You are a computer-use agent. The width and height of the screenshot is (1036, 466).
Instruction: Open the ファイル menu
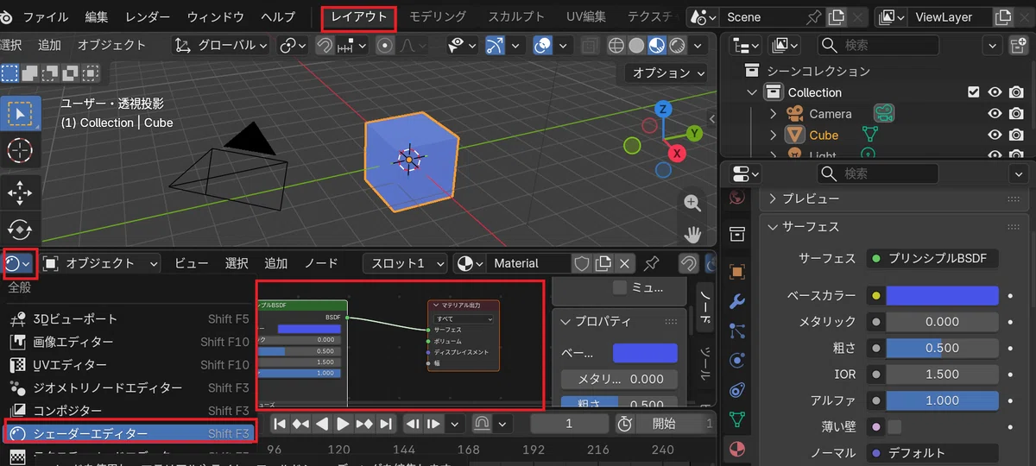[46, 17]
